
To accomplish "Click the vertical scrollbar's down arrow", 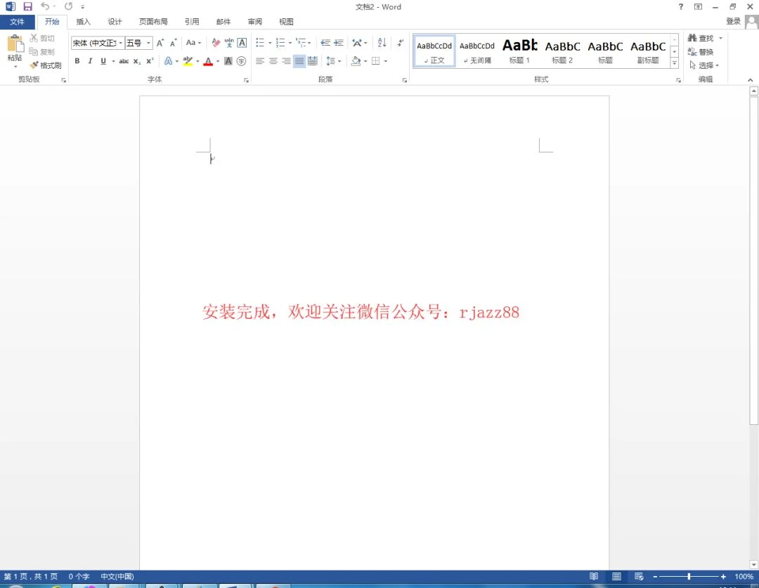I will click(x=753, y=564).
